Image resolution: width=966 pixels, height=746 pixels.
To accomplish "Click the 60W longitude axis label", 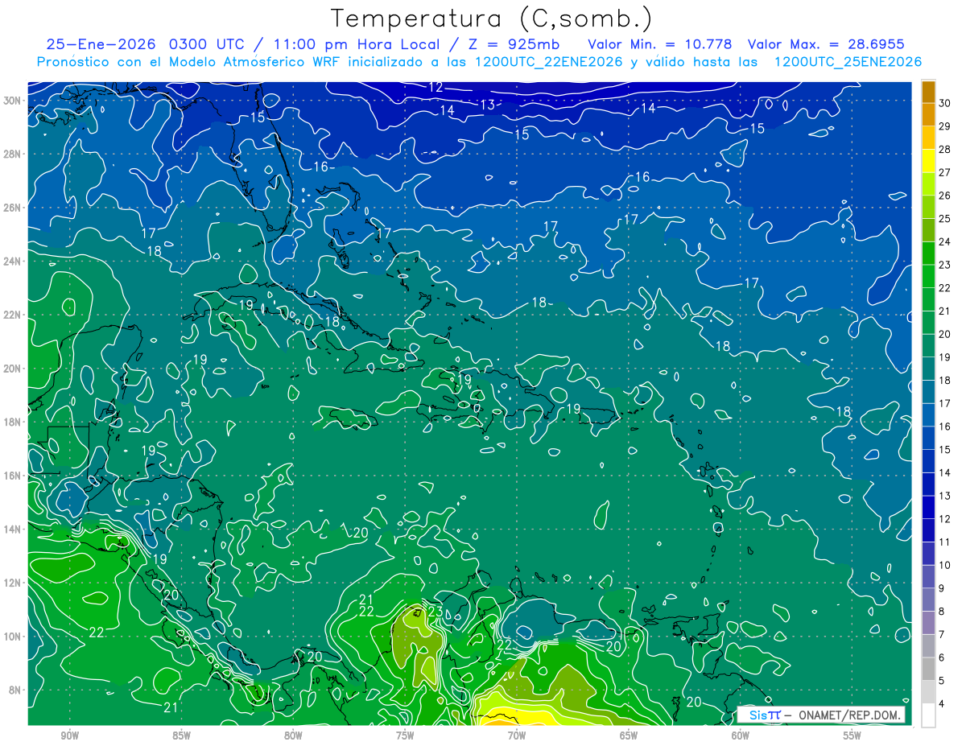I will [x=741, y=736].
